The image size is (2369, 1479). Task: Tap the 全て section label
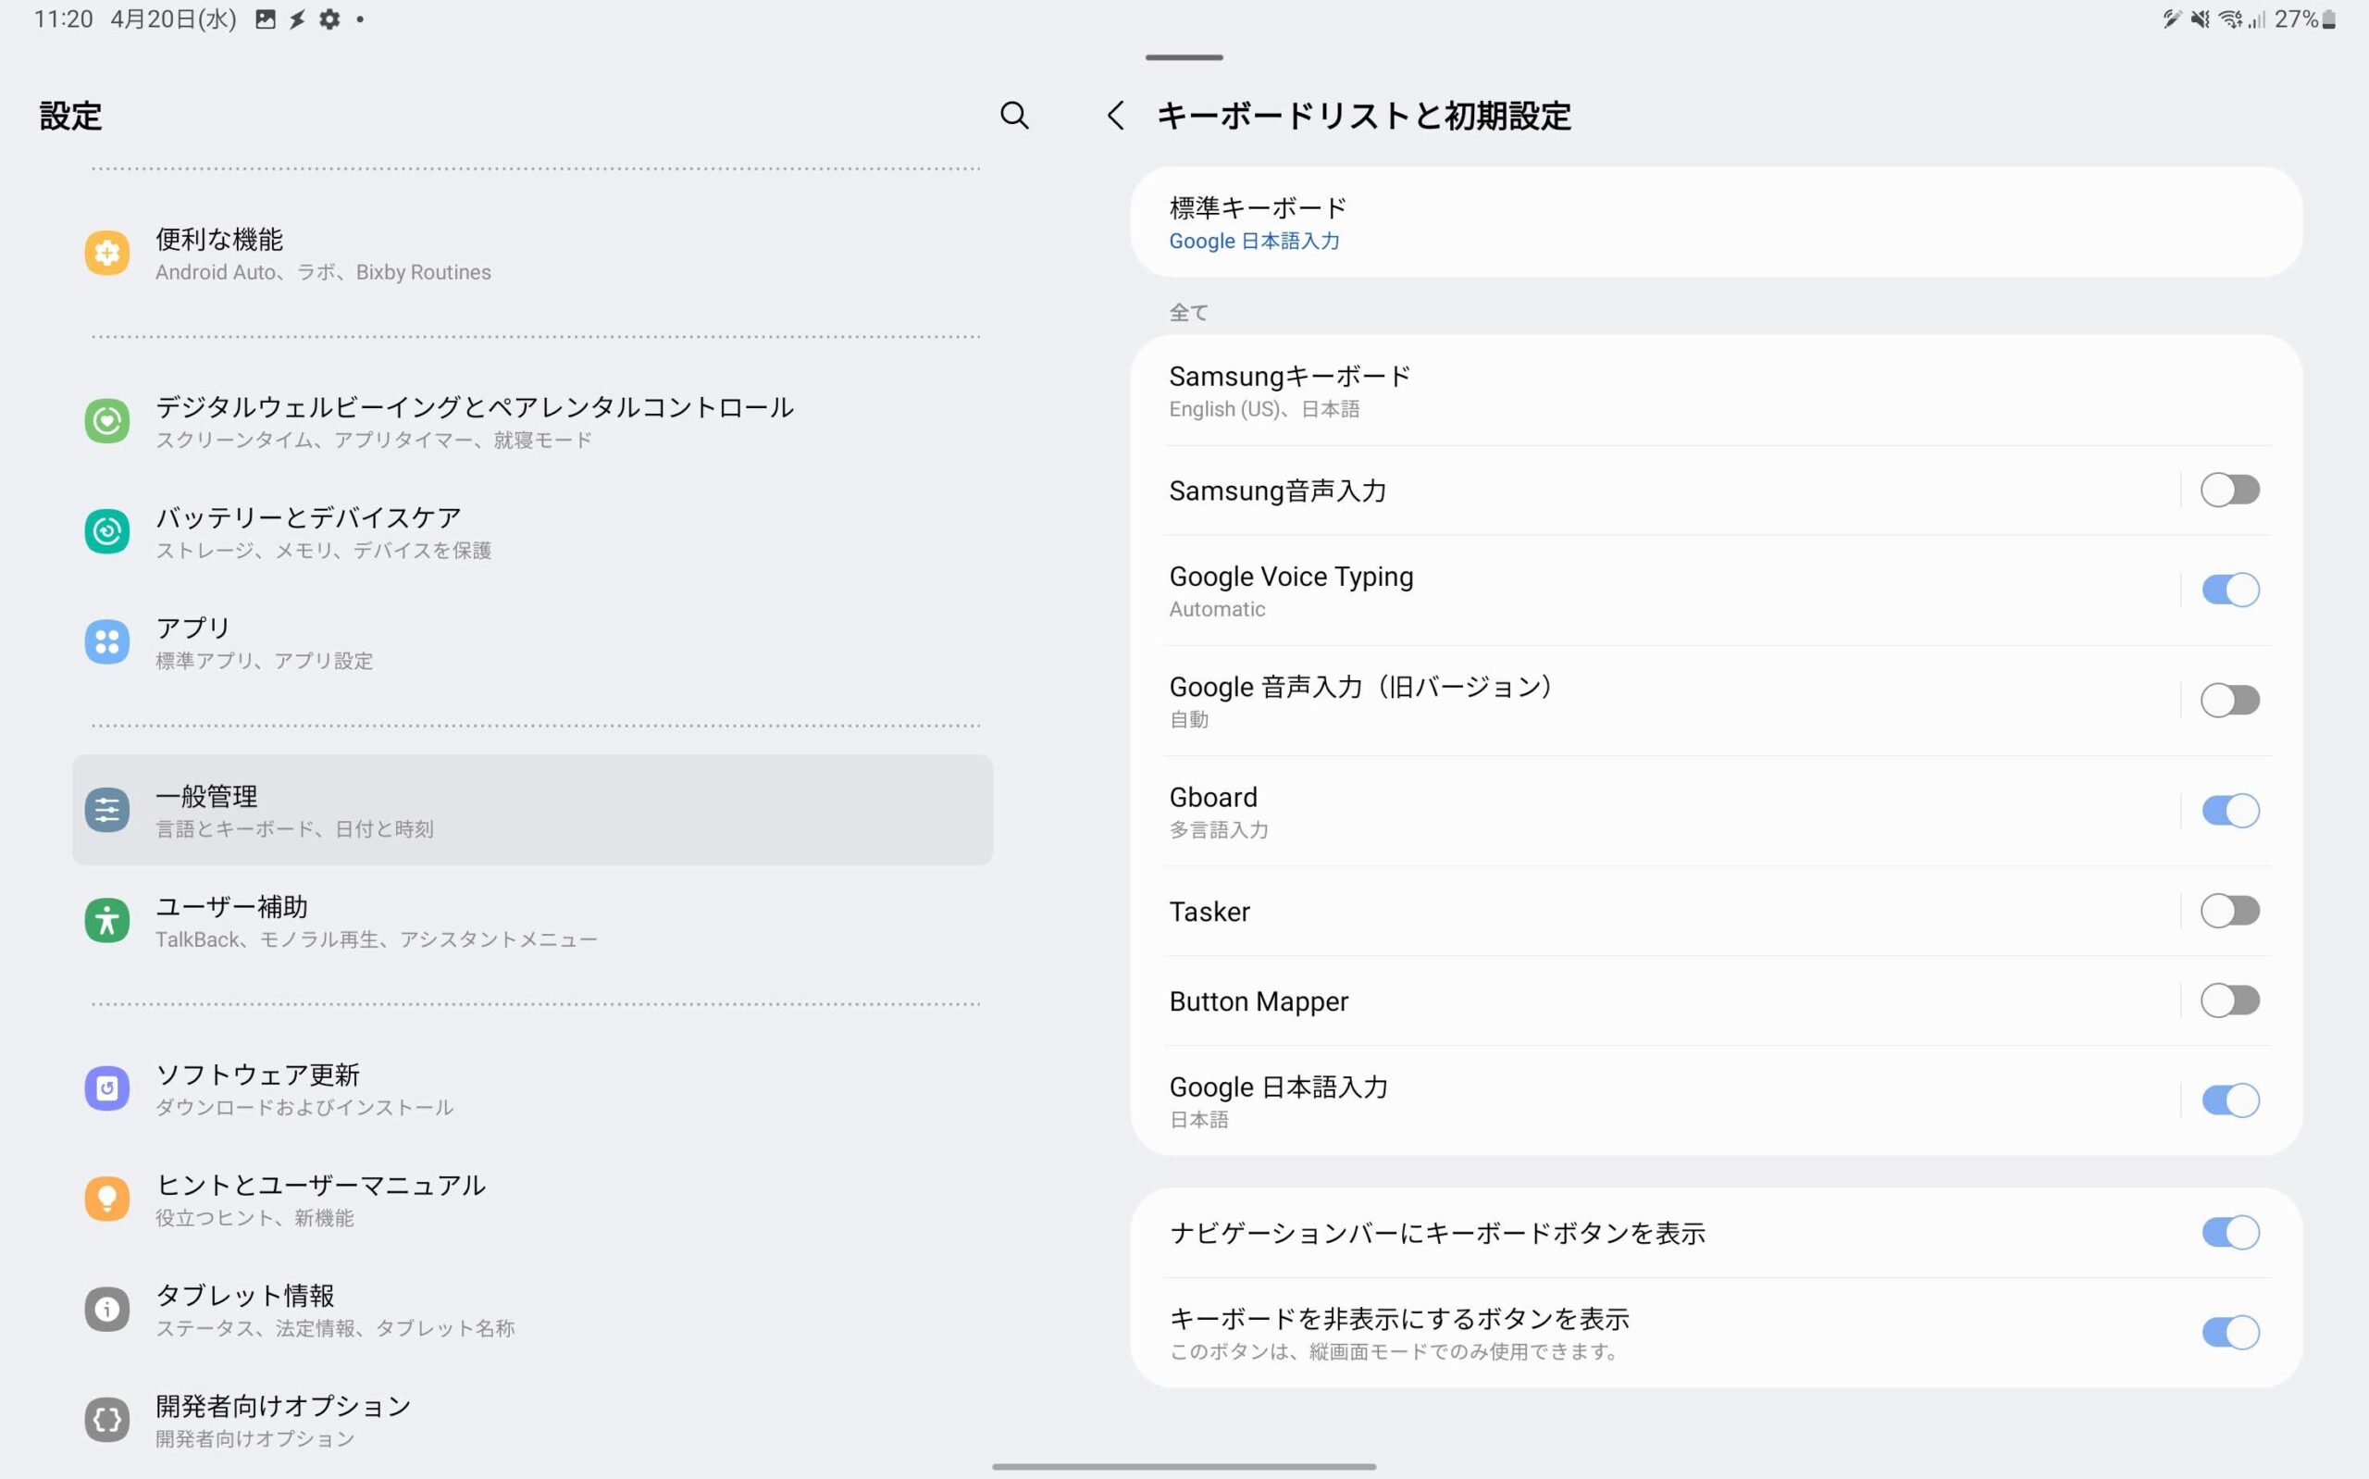click(x=1189, y=313)
